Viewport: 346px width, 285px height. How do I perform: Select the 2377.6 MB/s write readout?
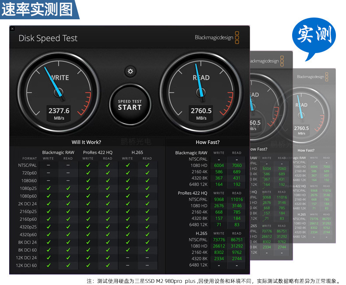pyautogui.click(x=59, y=113)
